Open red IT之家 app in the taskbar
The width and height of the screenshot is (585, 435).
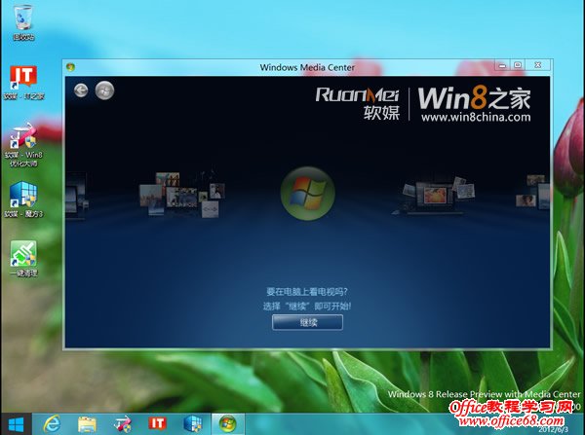coord(157,423)
